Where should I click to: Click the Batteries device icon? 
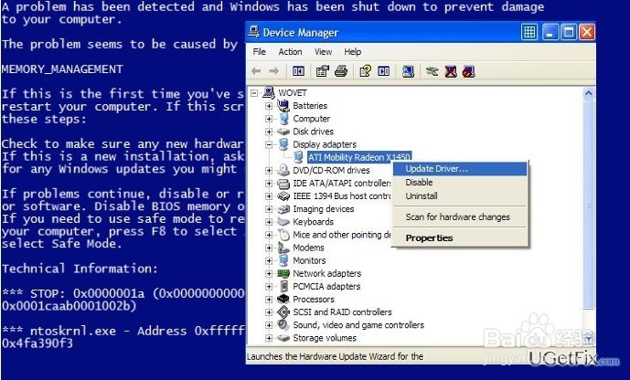pos(283,106)
